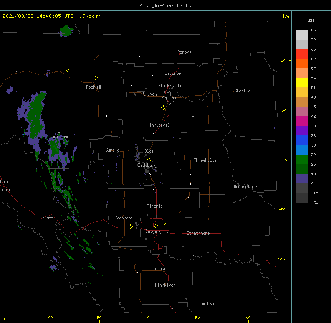Click the Calgary city label

pos(154,231)
